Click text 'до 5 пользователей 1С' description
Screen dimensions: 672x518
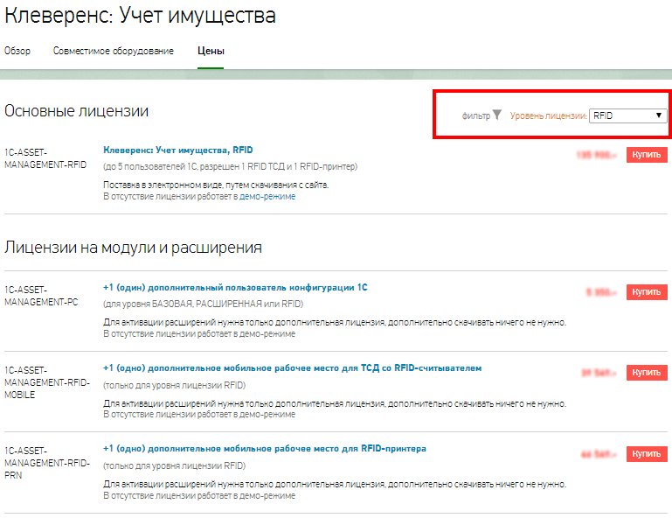[x=230, y=166]
